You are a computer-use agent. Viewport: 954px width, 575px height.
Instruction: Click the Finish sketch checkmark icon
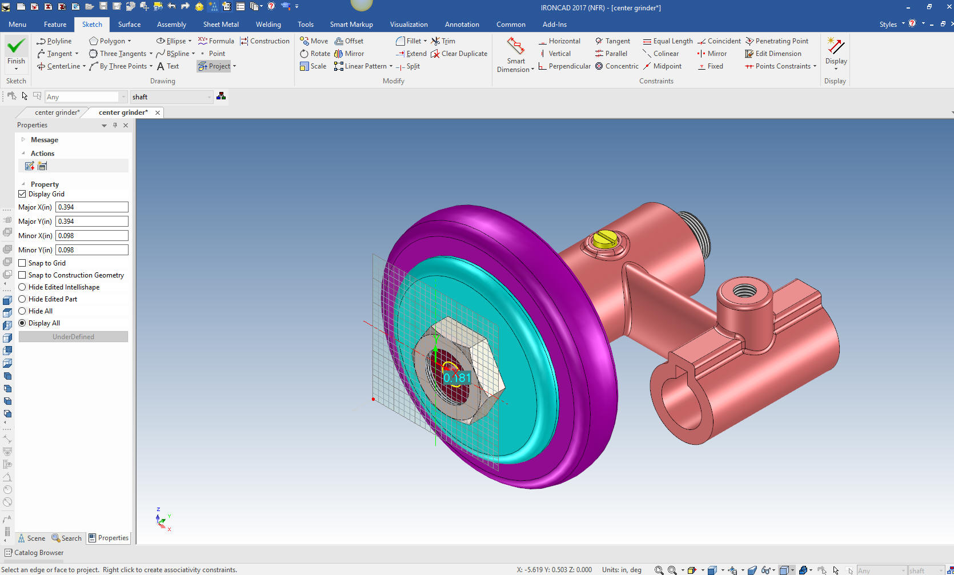16,46
